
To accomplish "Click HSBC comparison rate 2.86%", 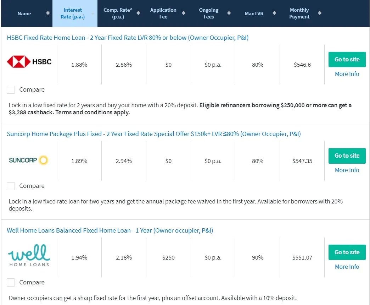I will point(124,65).
